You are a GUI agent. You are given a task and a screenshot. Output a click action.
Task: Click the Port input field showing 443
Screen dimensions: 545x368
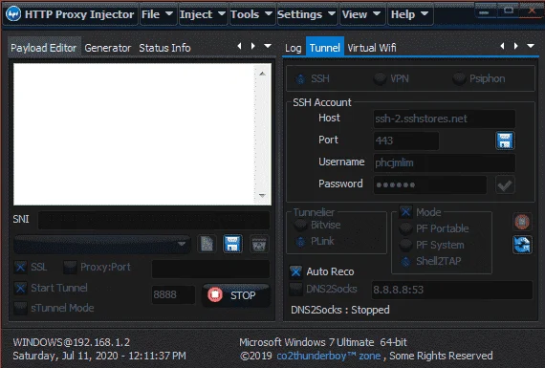tap(406, 141)
